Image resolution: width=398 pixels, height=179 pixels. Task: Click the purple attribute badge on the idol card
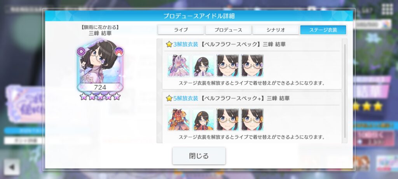(x=82, y=52)
